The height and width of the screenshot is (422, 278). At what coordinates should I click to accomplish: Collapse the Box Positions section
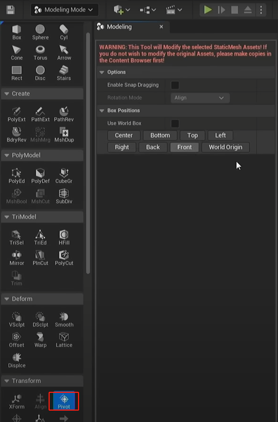(102, 111)
